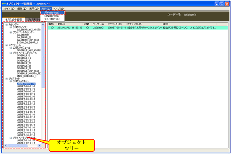Select JOBNET-06-03-1 in the tree
This screenshot has width=231, height=154.
click(x=26, y=120)
